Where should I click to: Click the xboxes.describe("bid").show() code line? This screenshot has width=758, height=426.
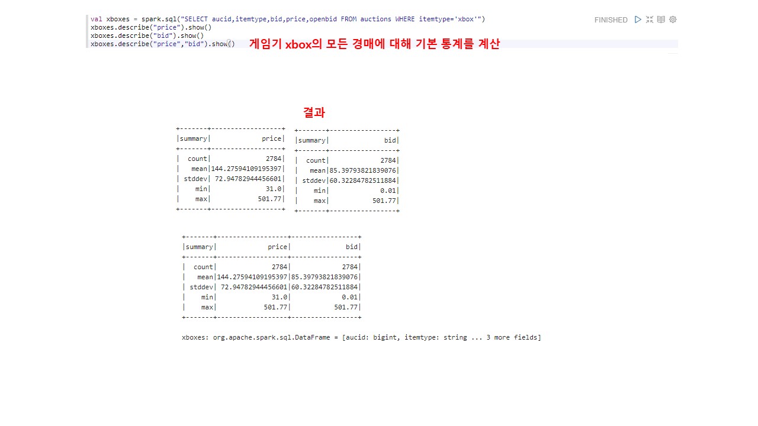pos(147,35)
